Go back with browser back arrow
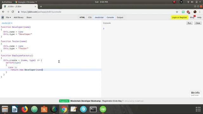 (x=3, y=12)
